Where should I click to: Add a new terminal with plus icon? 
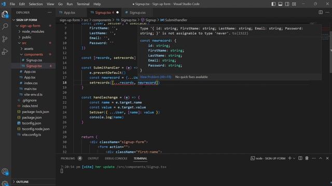click(x=289, y=158)
